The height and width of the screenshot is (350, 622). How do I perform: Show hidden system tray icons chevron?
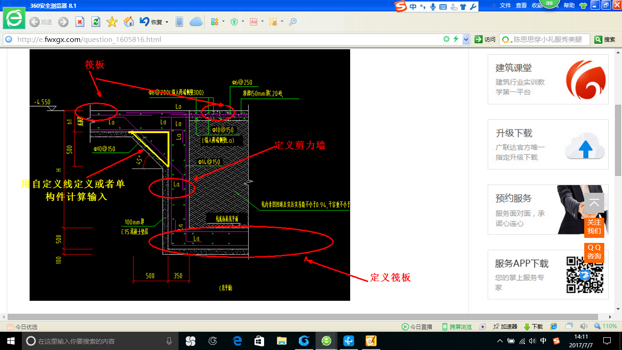pyautogui.click(x=500, y=341)
